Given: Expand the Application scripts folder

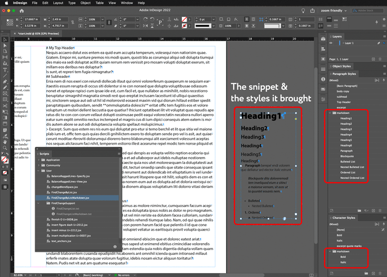Looking at the screenshot, I should (x=39, y=160).
